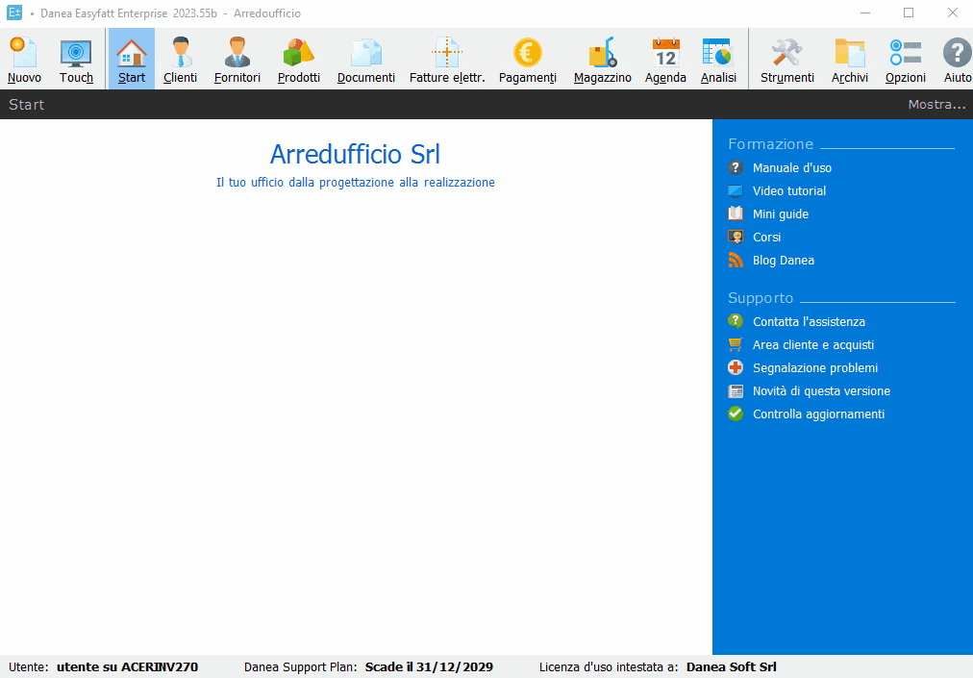This screenshot has height=678, width=973.
Task: Open the Corsi link
Action: tap(767, 238)
